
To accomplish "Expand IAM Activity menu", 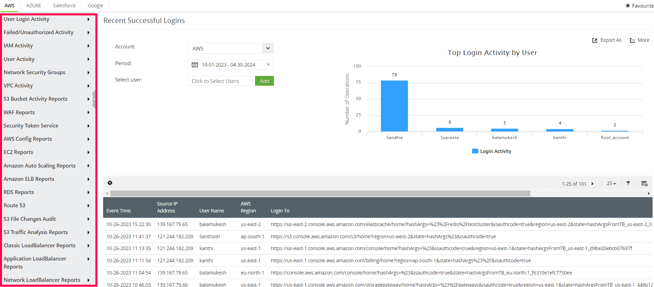I will 89,46.
